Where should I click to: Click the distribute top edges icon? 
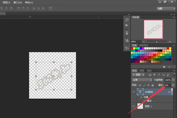coord(19,9)
